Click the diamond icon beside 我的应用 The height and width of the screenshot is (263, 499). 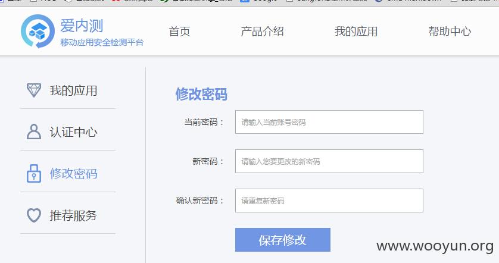click(34, 90)
